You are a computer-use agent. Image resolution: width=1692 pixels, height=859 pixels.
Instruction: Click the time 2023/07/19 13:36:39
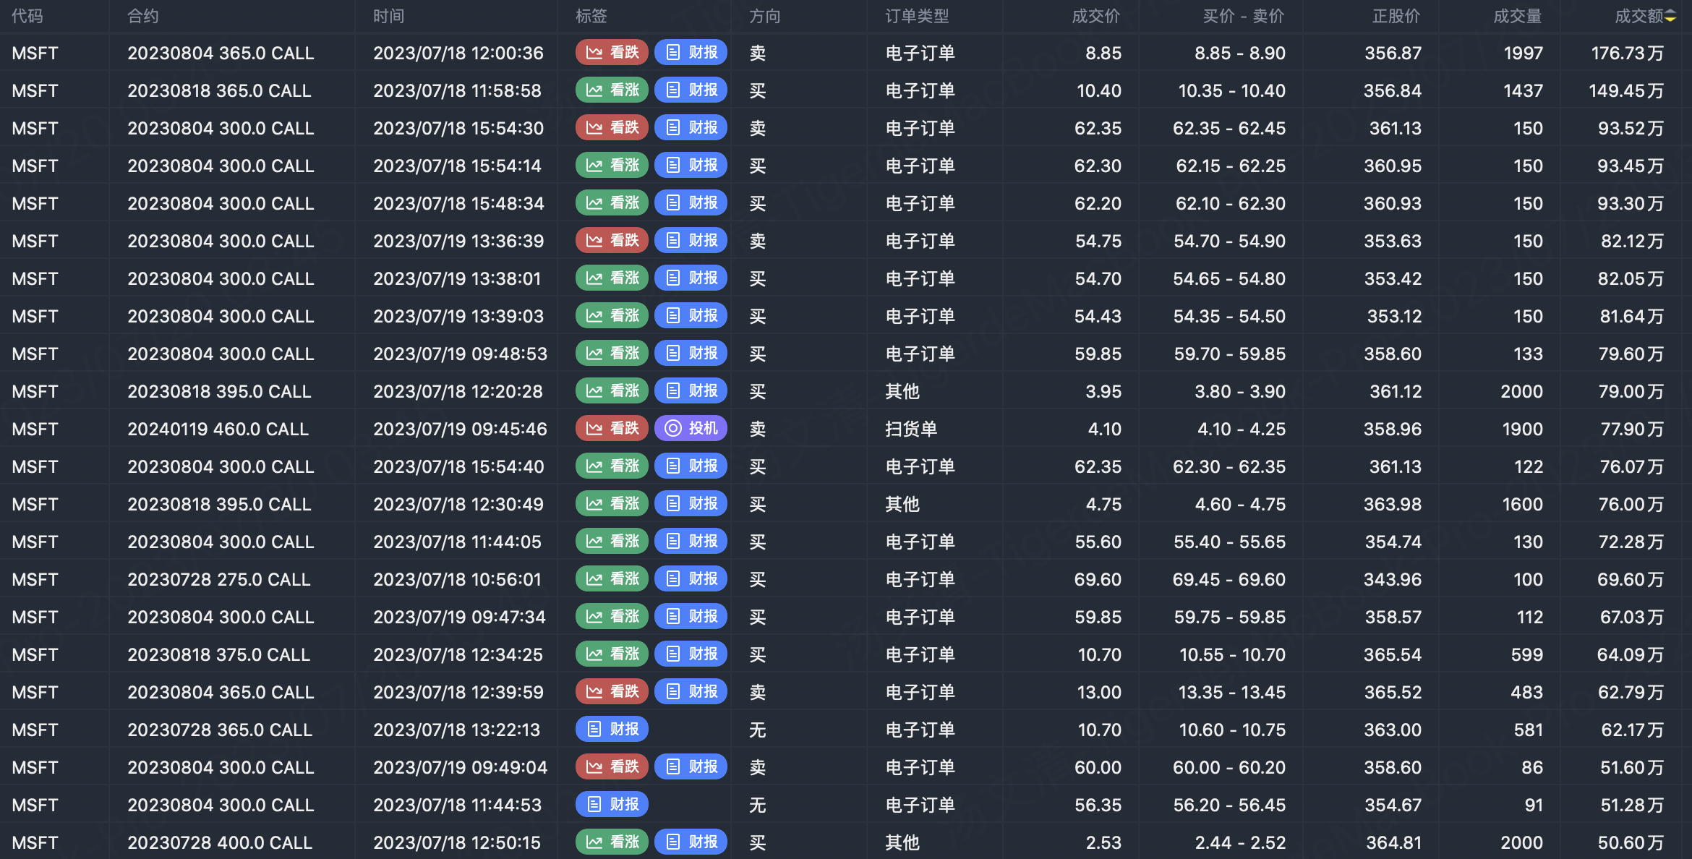click(x=458, y=241)
